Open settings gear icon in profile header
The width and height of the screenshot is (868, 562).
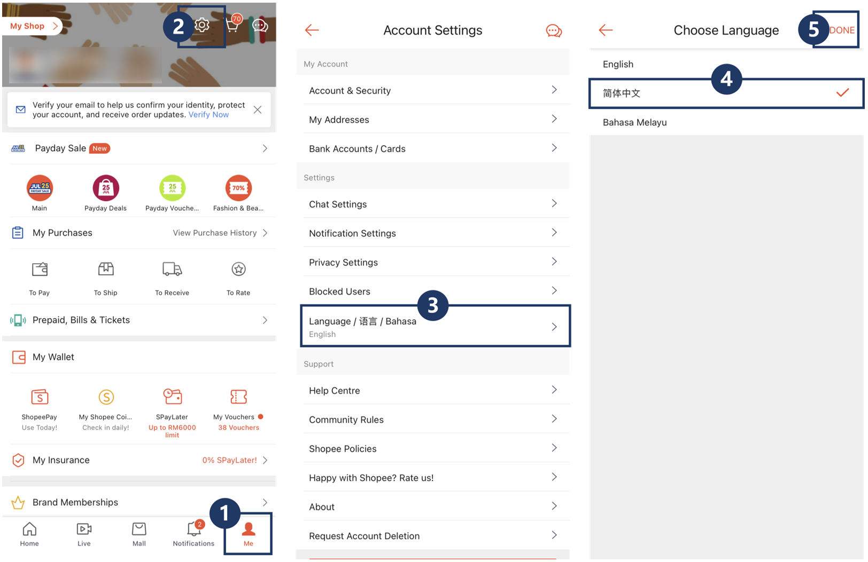pyautogui.click(x=202, y=25)
